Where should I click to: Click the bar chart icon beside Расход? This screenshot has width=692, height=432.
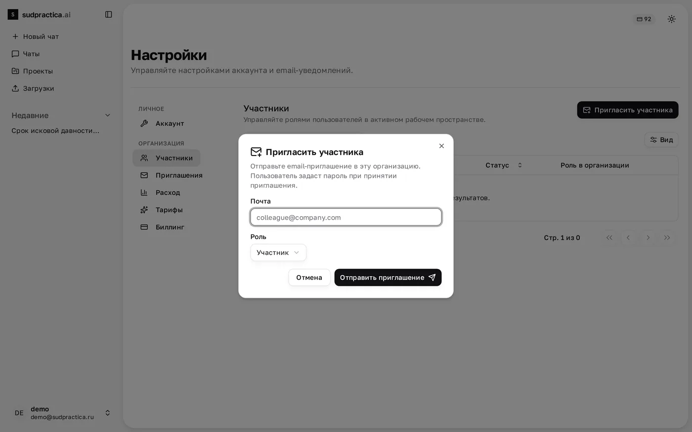coord(144,193)
